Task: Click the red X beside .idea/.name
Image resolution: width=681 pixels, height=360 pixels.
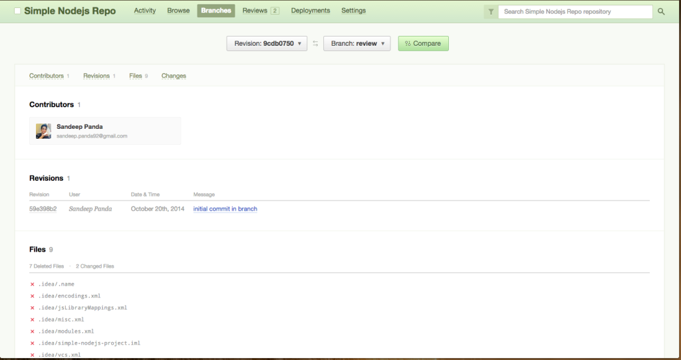Action: pos(33,284)
